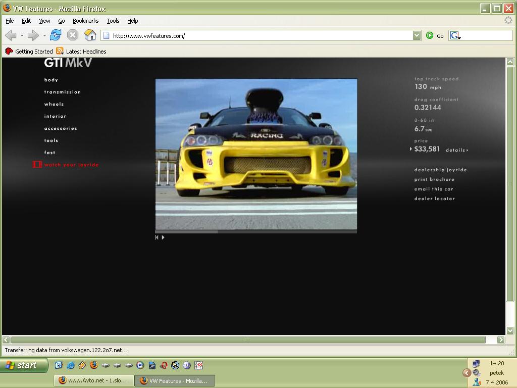Click the dealer locator link
The height and width of the screenshot is (388, 517).
pyautogui.click(x=435, y=198)
